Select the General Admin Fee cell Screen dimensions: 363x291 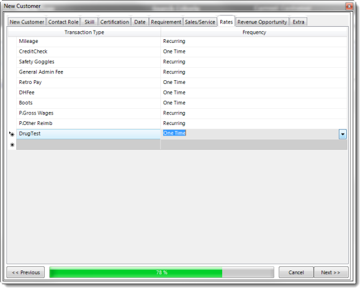(x=89, y=72)
